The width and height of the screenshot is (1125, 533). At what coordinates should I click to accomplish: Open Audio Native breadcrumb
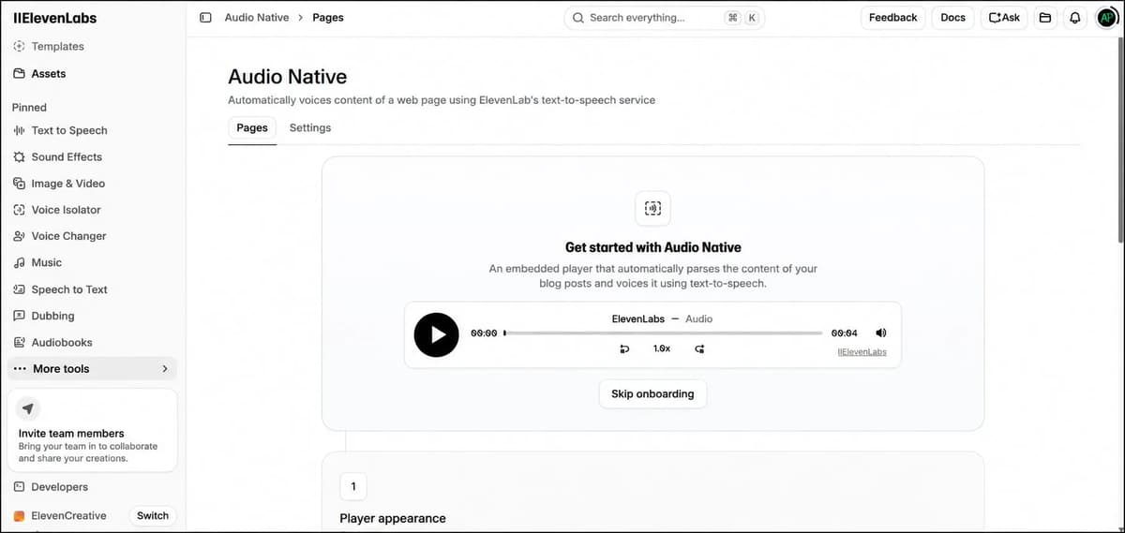pos(257,18)
